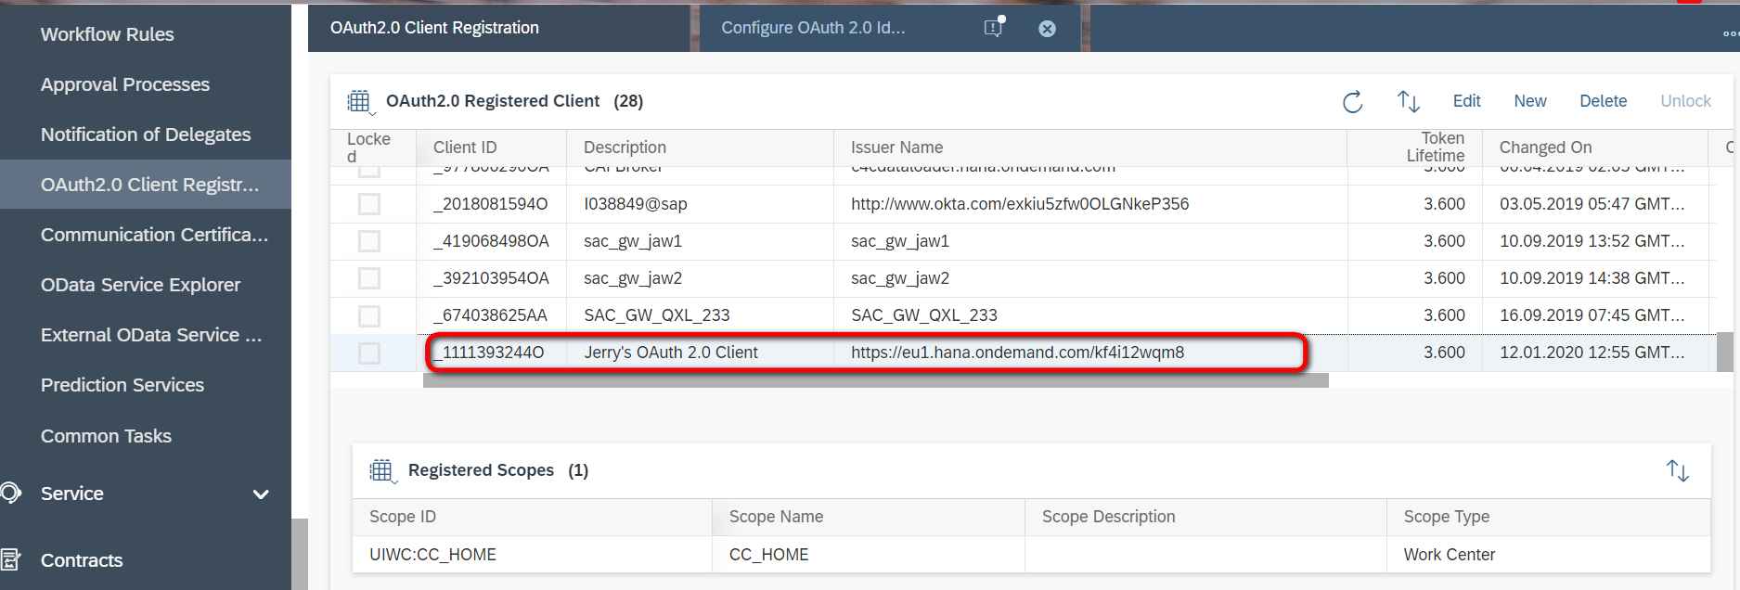Sort the Registered Scopes table
This screenshot has width=1740, height=590.
(1677, 470)
